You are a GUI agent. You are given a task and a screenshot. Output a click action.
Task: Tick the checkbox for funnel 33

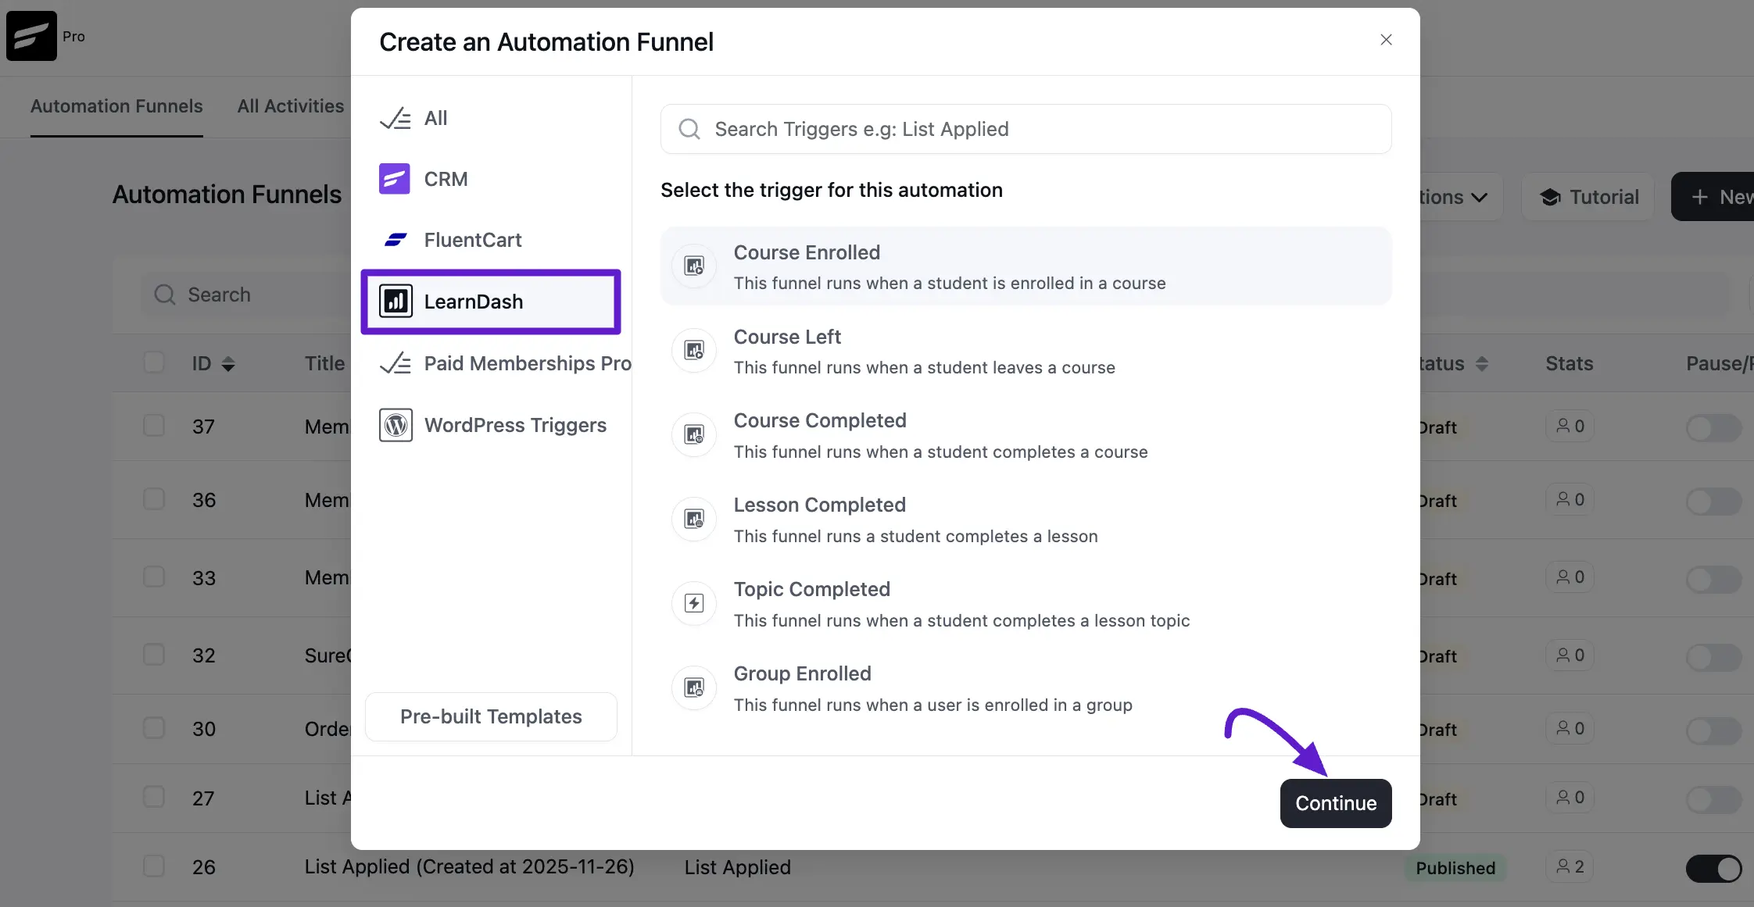[x=154, y=577]
